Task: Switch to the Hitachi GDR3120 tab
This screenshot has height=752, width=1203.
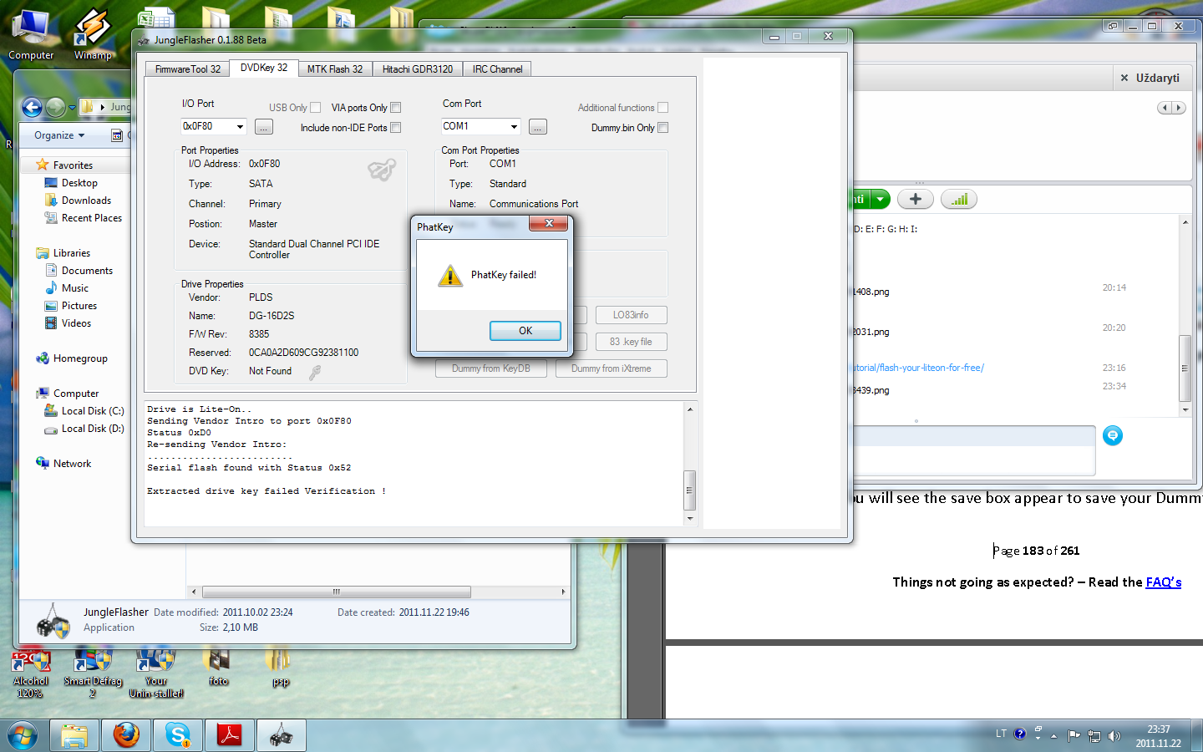Action: [418, 69]
